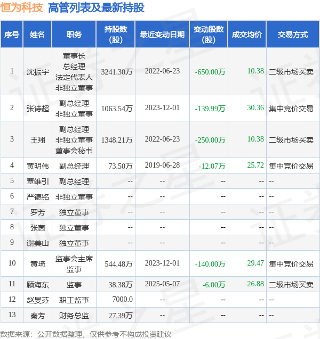Select the name 谢美山

[x=38, y=243]
